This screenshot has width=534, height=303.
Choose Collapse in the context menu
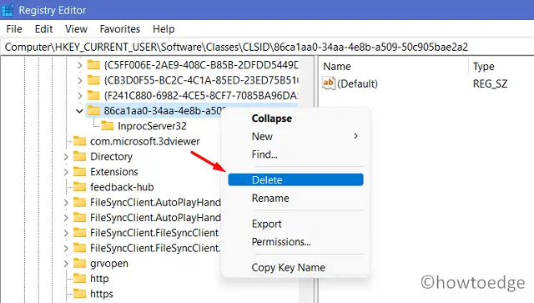click(x=272, y=119)
